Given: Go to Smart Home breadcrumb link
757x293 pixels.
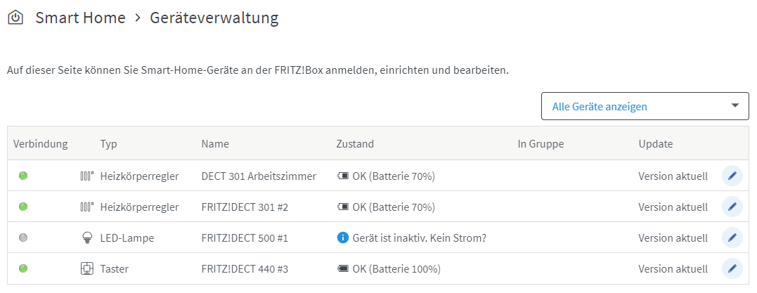Looking at the screenshot, I should click(x=79, y=18).
